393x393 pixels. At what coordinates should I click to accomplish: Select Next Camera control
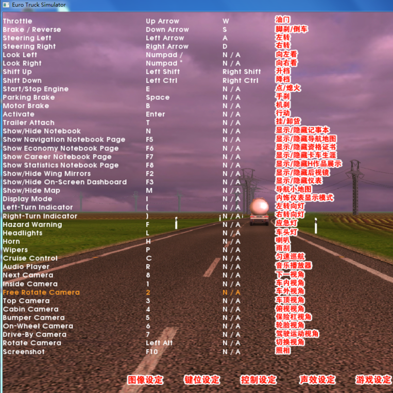28,275
